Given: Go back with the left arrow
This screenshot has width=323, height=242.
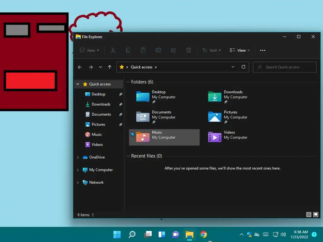Looking at the screenshot, I should [x=80, y=67].
